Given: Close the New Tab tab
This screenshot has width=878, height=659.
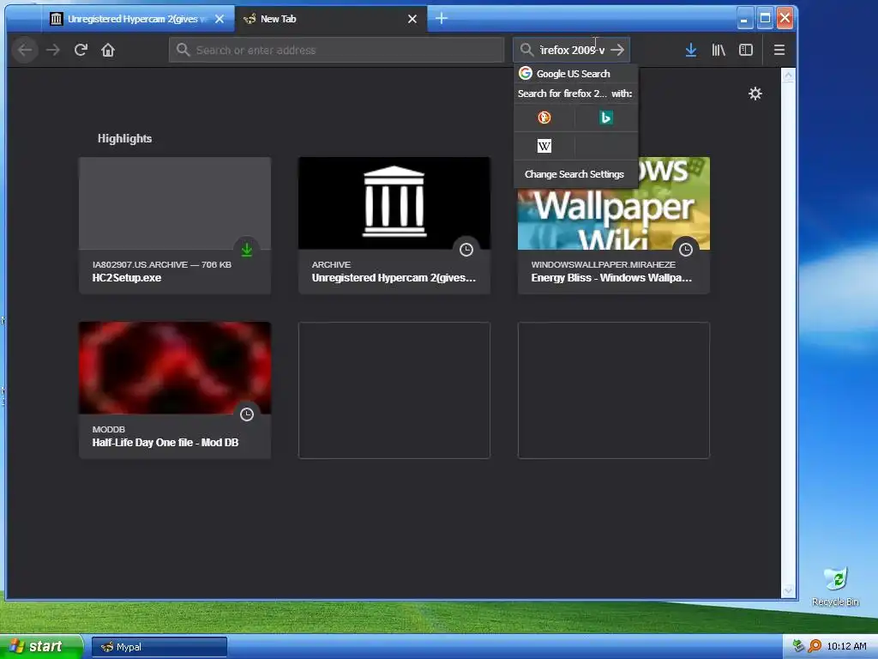Looking at the screenshot, I should click(412, 19).
